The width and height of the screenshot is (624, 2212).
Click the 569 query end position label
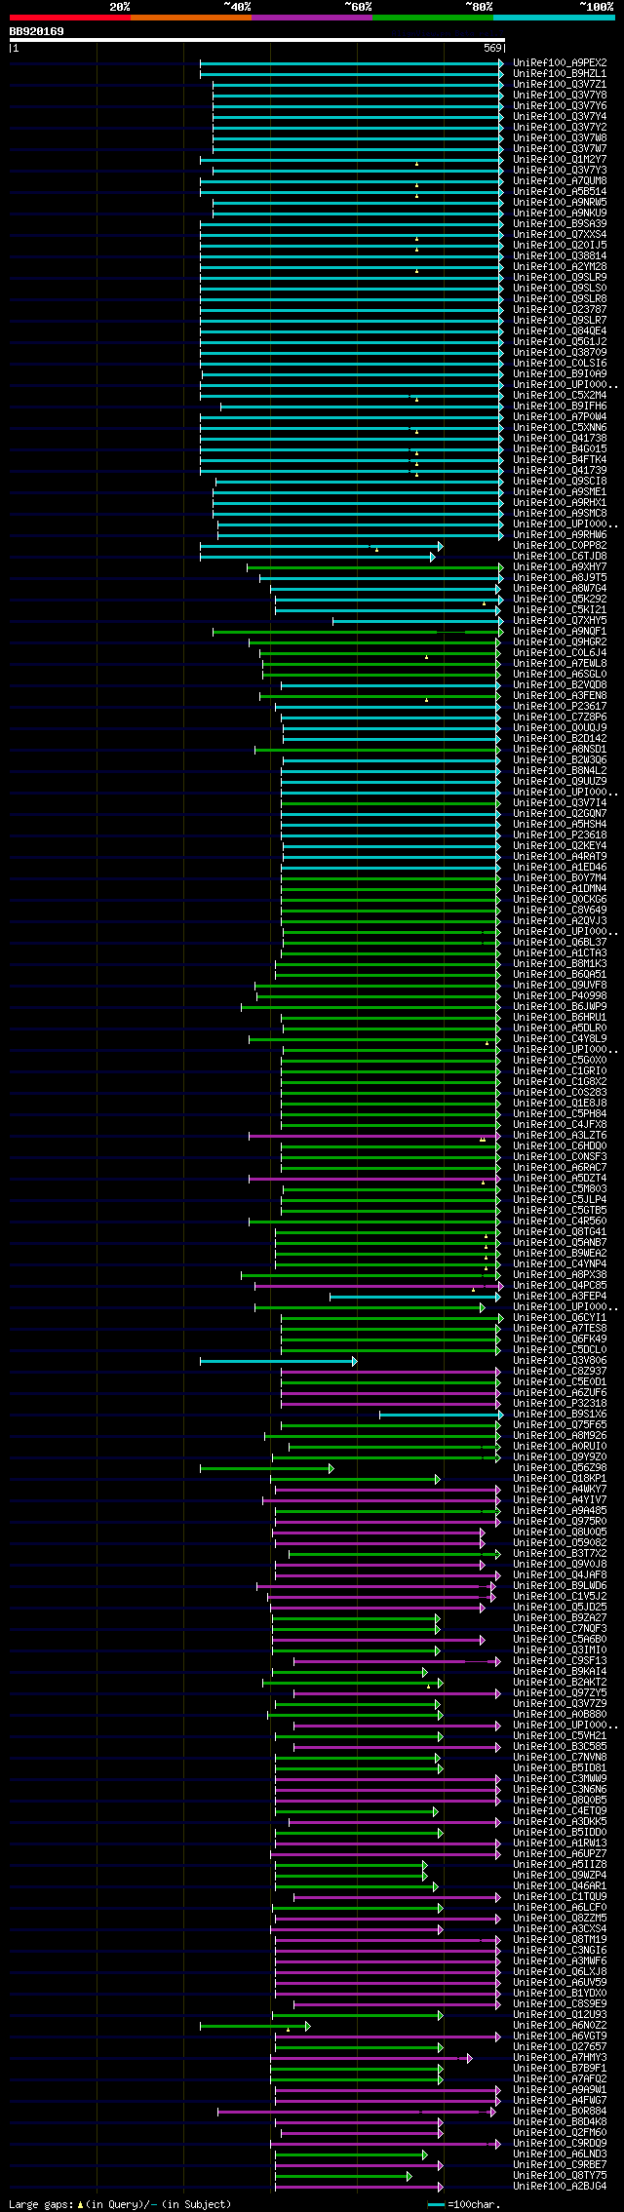click(492, 48)
